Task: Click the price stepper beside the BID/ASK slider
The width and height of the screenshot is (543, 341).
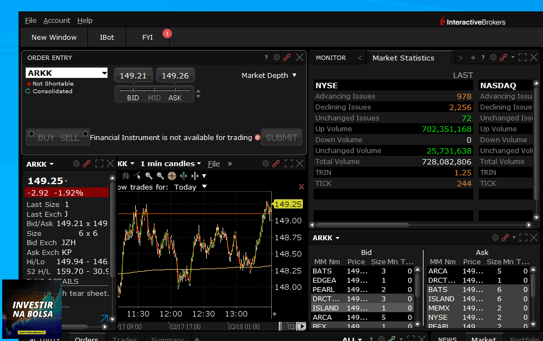Action: (x=198, y=94)
